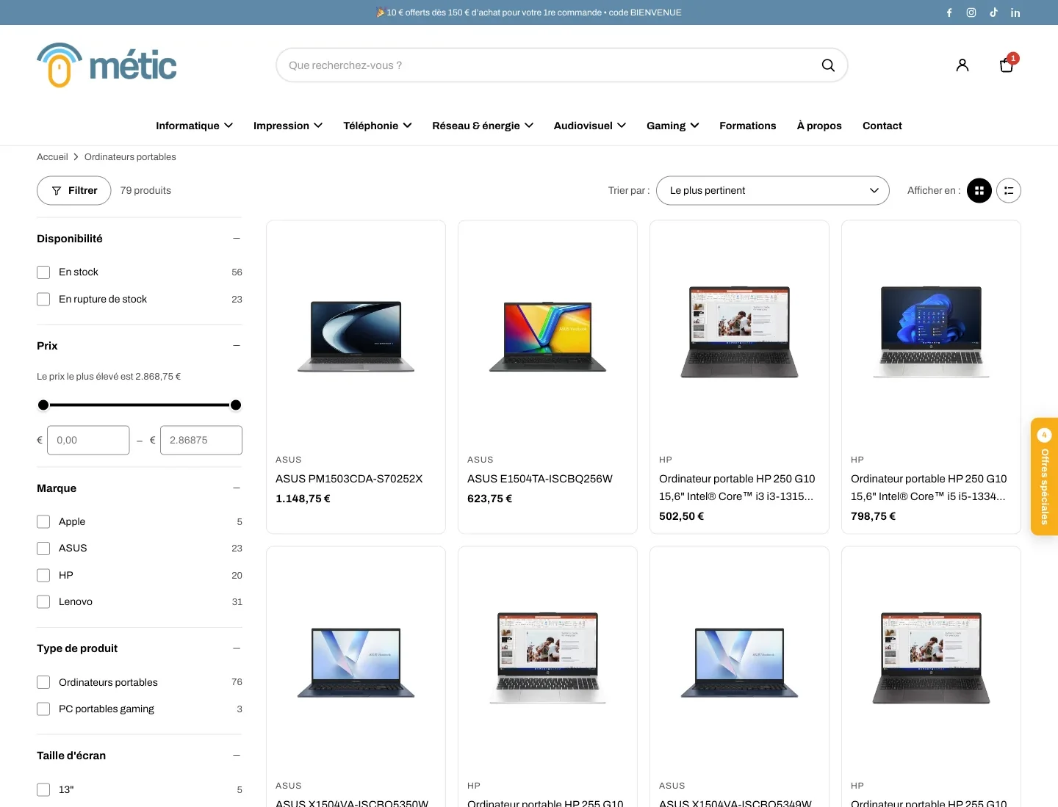Screen dimensions: 1058x807
Task: Expand the Réseau & énergie menu
Action: click(x=483, y=126)
